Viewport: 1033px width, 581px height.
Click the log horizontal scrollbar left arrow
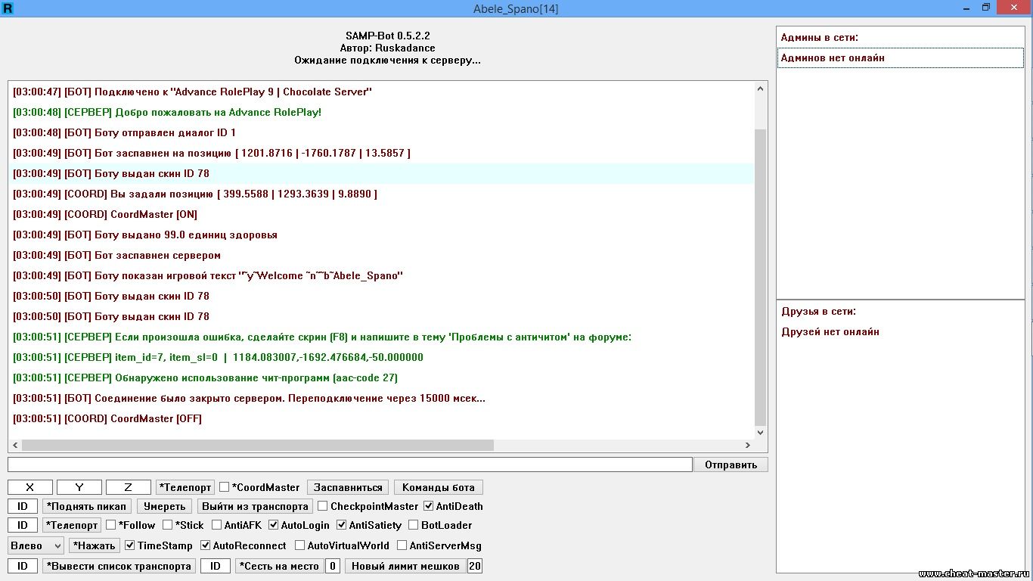(15, 446)
